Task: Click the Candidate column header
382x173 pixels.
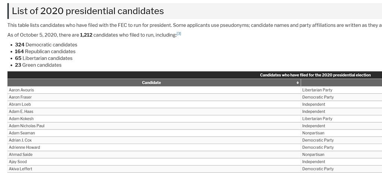Action: (x=154, y=83)
